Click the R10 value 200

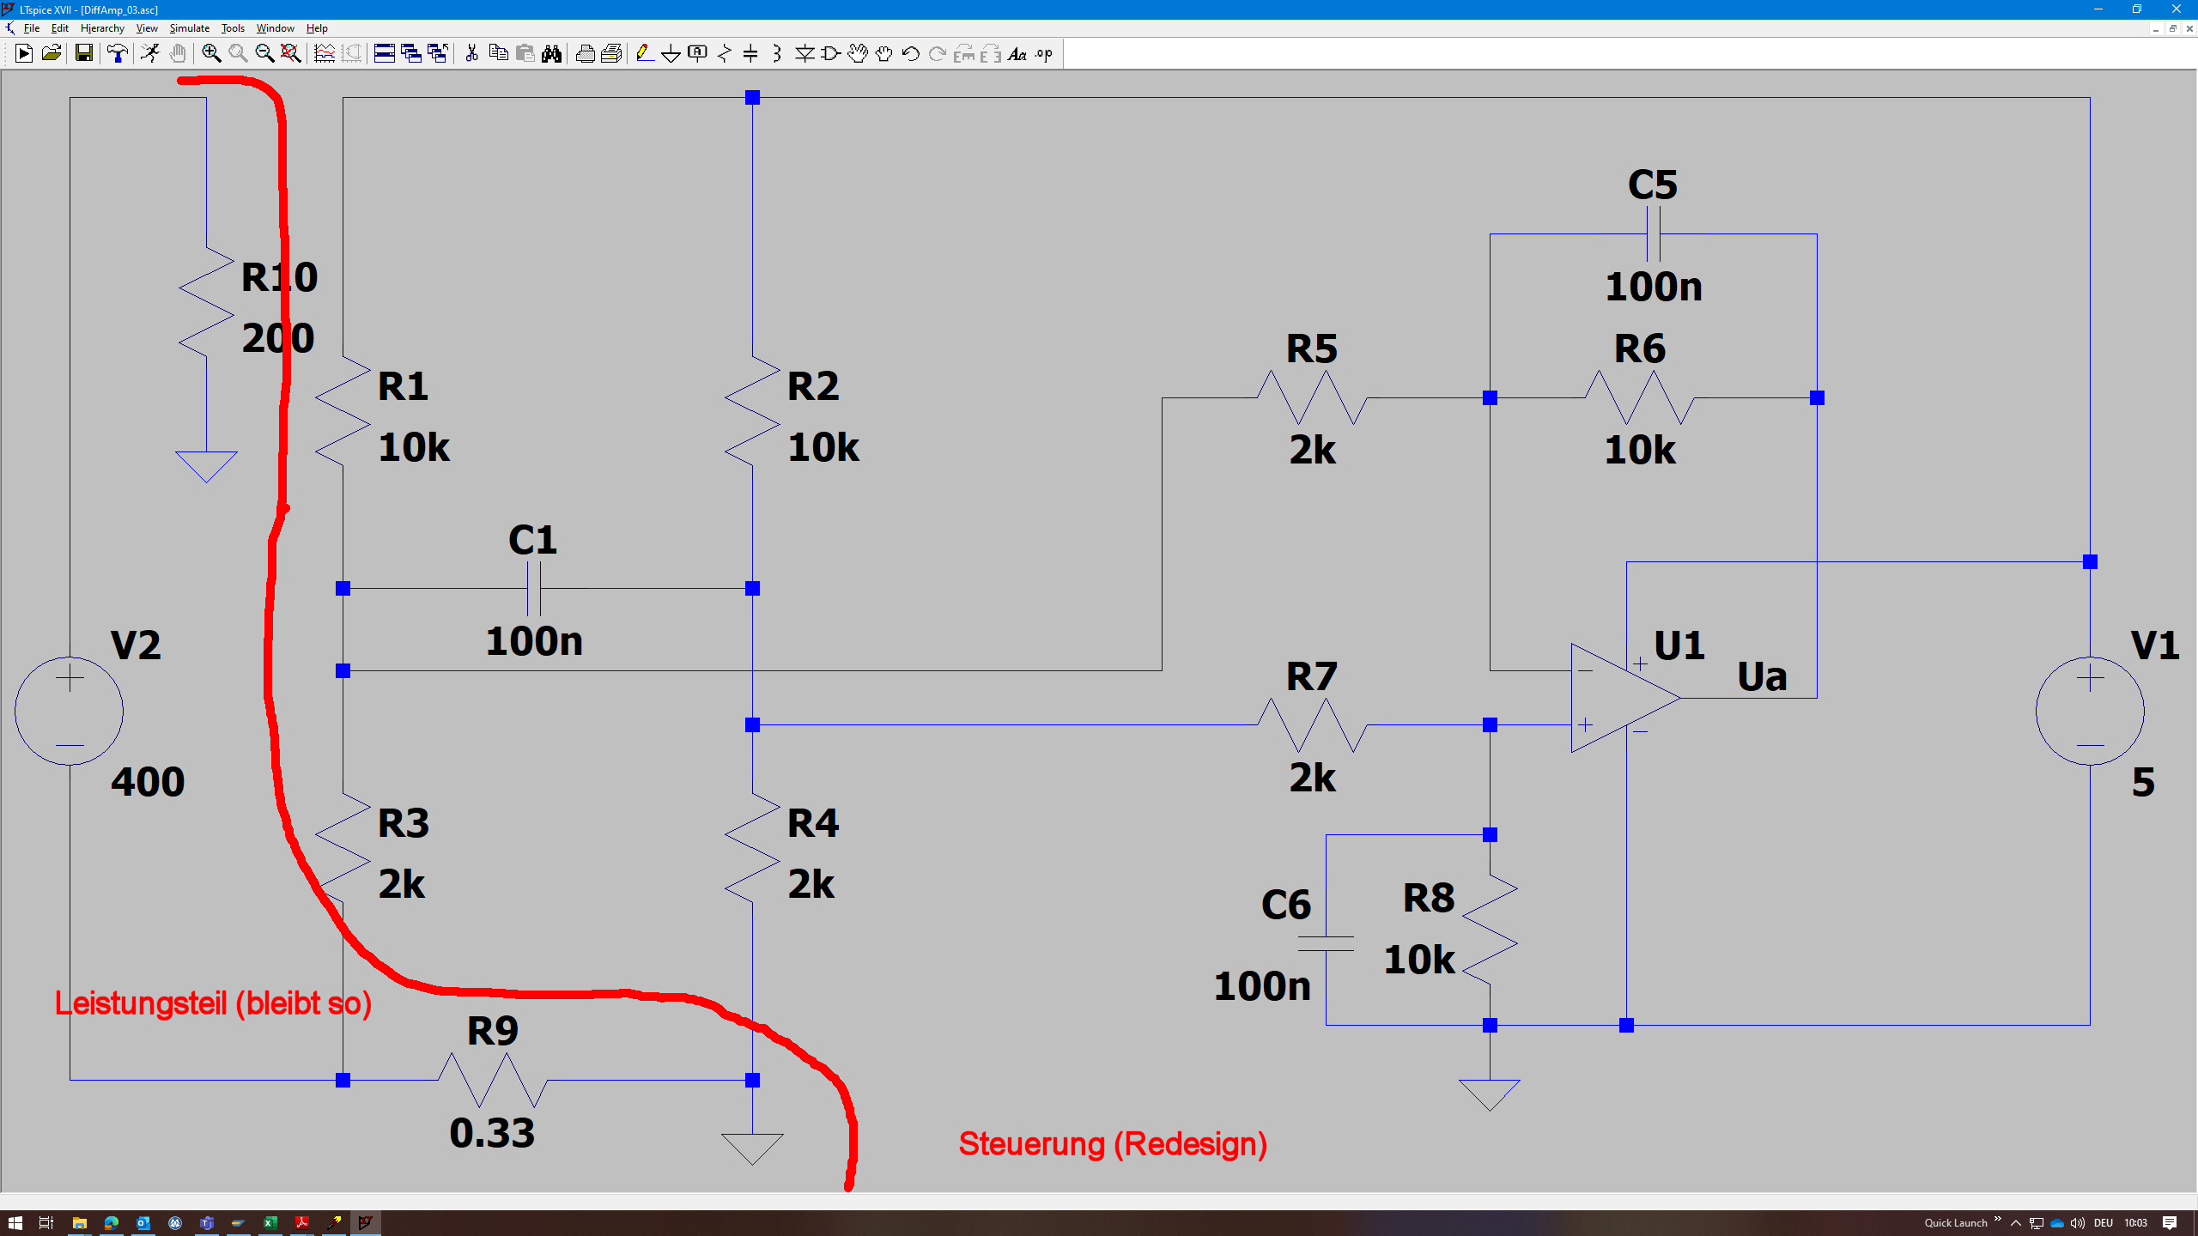coord(278,338)
